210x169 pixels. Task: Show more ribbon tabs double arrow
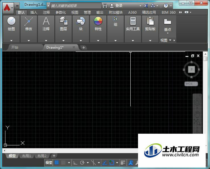[180, 12]
